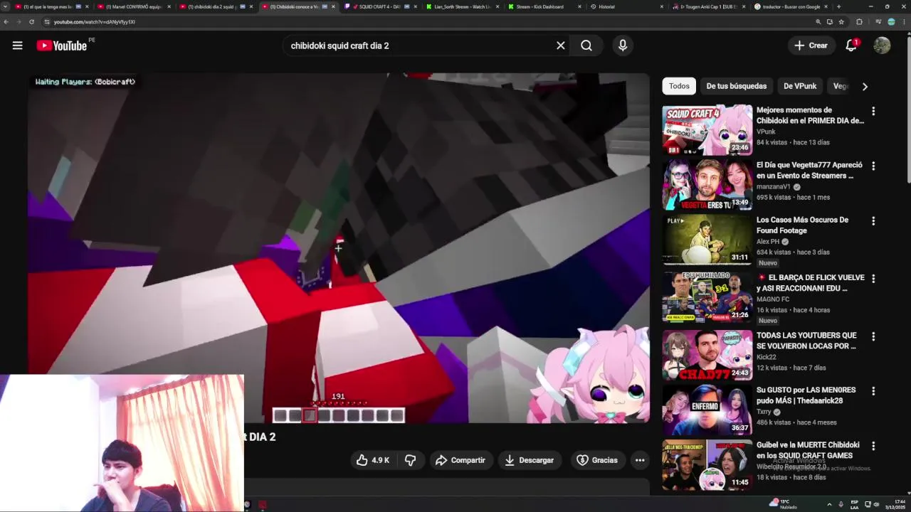Open the Alex PH channel name
The height and width of the screenshot is (512, 911).
768,242
